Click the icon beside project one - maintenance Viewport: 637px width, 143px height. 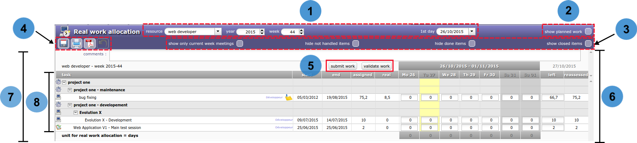pyautogui.click(x=58, y=89)
